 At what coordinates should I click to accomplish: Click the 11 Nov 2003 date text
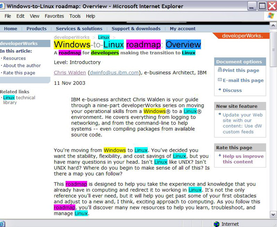coord(70,83)
